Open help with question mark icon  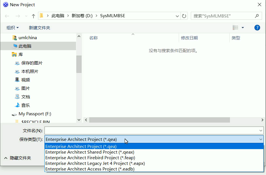257,28
